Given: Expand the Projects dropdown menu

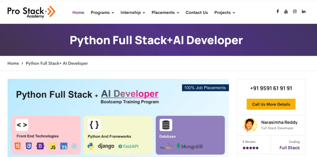Looking at the screenshot, I should pos(225,13).
